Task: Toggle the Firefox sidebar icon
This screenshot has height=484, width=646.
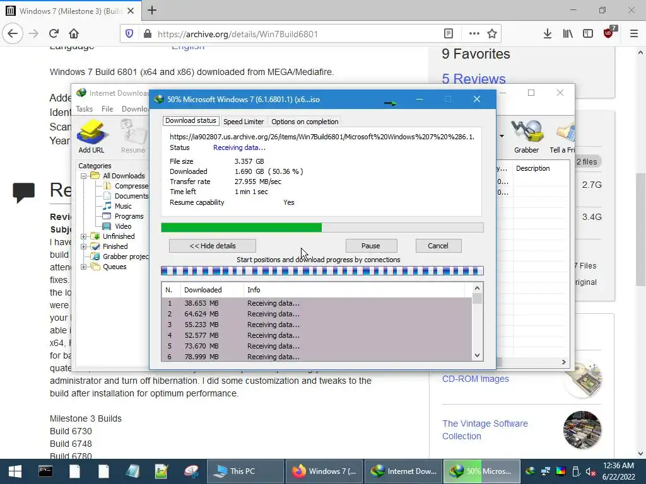Action: click(588, 34)
